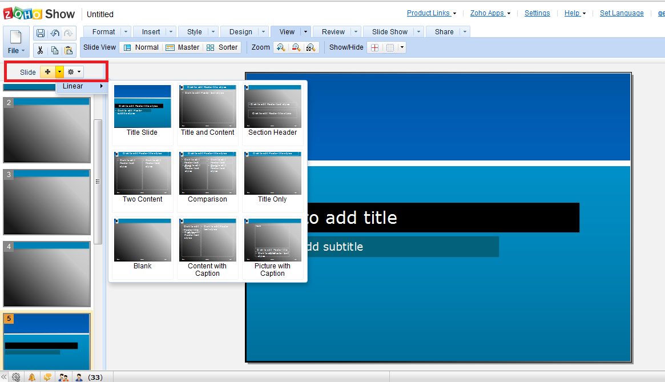Image resolution: width=665 pixels, height=382 pixels.
Task: Switch to Master slide view
Action: click(x=182, y=47)
